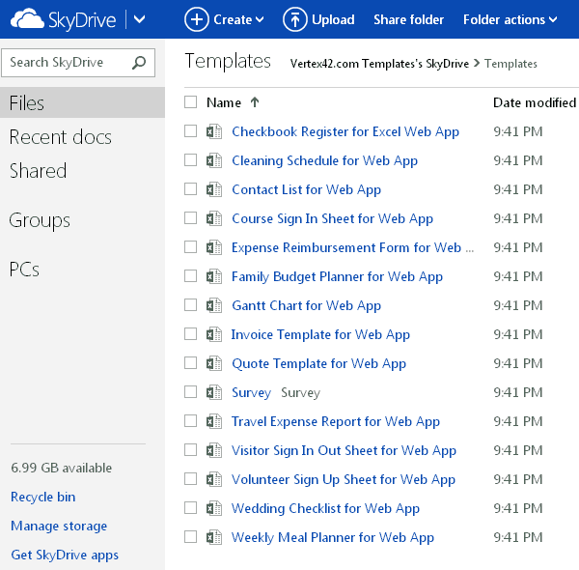Click the Excel icon for Weekly Meal Planner

coord(214,537)
